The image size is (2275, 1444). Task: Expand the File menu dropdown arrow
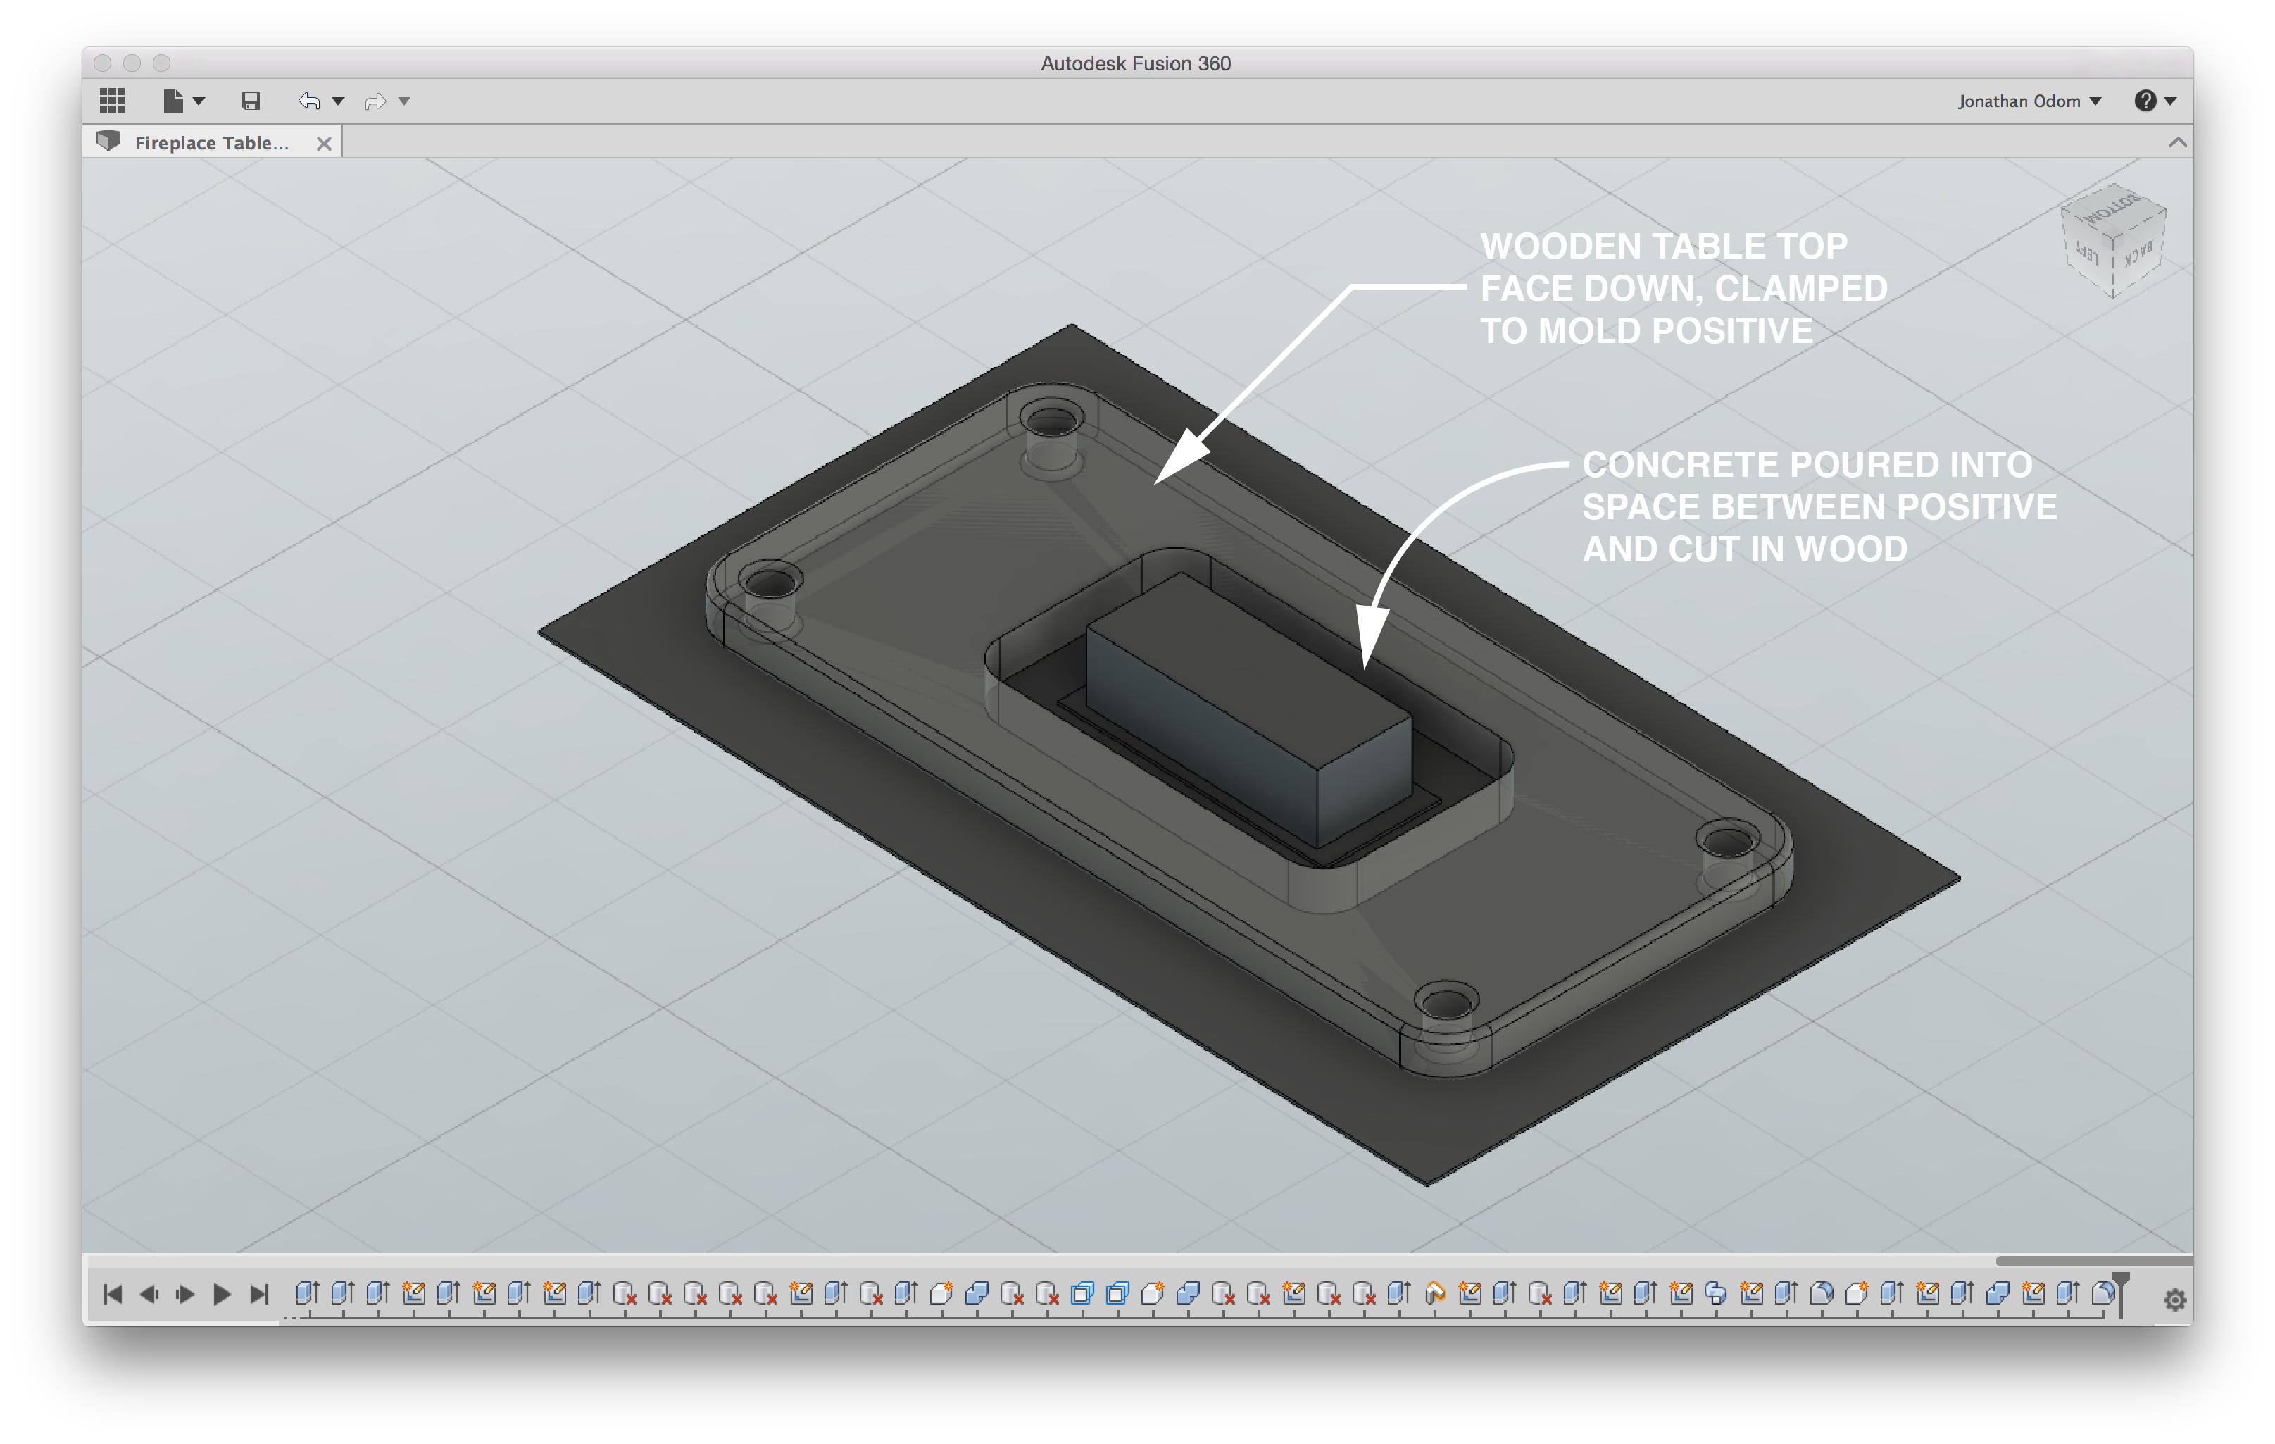199,101
